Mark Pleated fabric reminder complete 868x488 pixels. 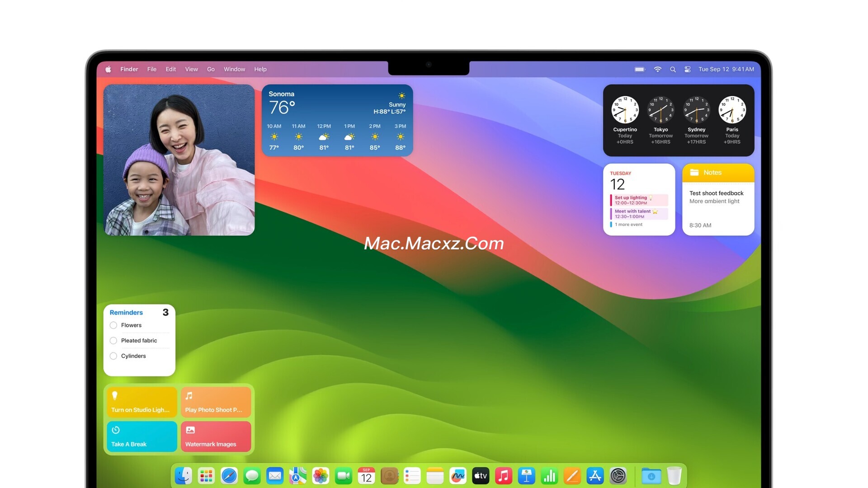tap(113, 341)
